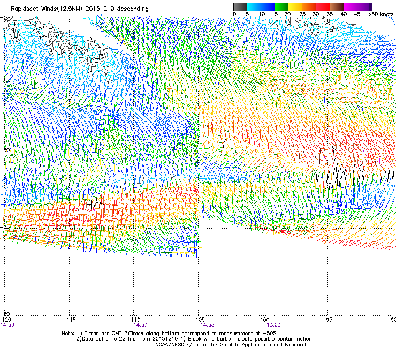Click the cyan 5-10 knots legend swatch
The image size is (396, 348).
[x=254, y=6]
